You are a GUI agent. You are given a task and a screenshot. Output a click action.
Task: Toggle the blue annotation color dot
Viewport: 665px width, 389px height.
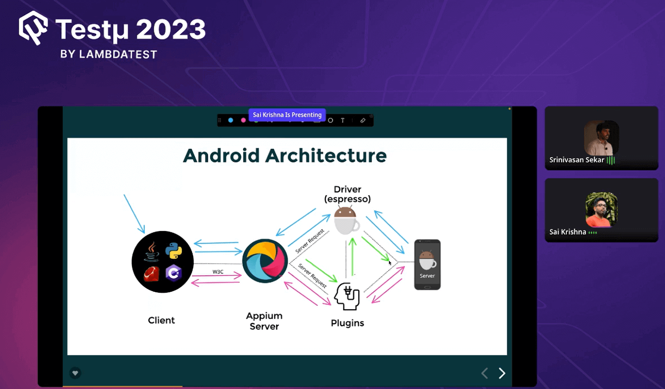231,120
